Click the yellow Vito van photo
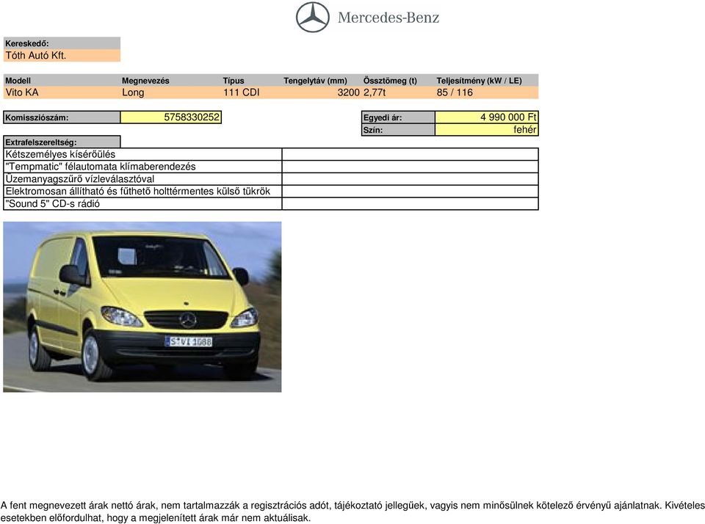The image size is (705, 524). click(142, 307)
